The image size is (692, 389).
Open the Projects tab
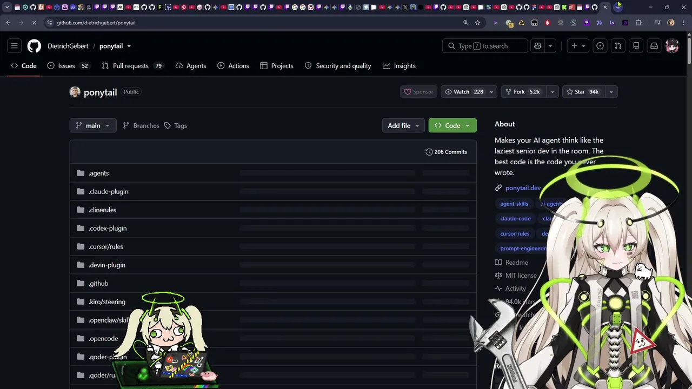coord(277,66)
